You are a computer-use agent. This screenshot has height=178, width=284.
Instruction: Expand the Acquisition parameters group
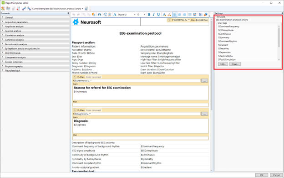click(2, 22)
